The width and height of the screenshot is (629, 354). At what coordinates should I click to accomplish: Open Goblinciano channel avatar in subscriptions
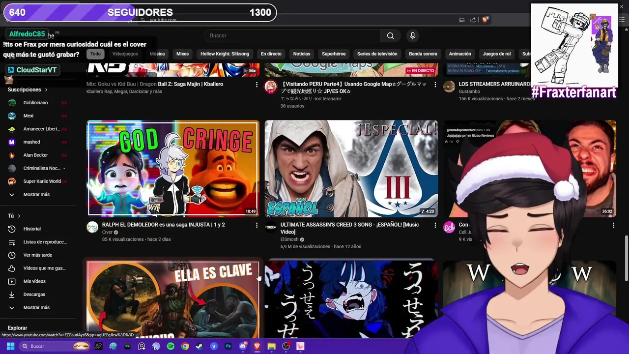pyautogui.click(x=12, y=103)
